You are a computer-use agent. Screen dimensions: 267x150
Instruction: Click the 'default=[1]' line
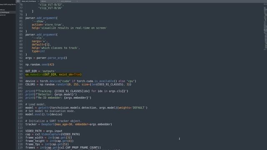coord(41,45)
